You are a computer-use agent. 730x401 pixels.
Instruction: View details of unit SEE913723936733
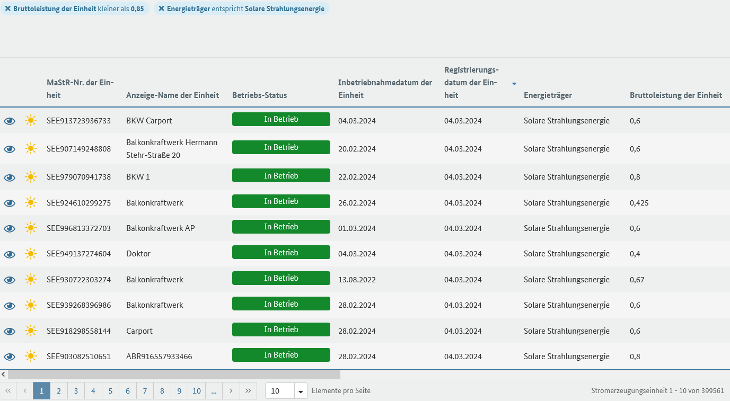click(x=10, y=121)
